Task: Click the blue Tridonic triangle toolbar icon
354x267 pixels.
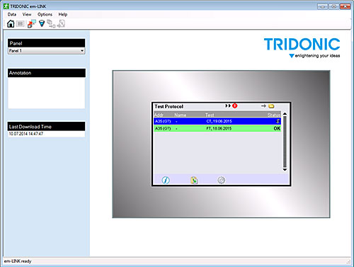Action: tap(42, 23)
